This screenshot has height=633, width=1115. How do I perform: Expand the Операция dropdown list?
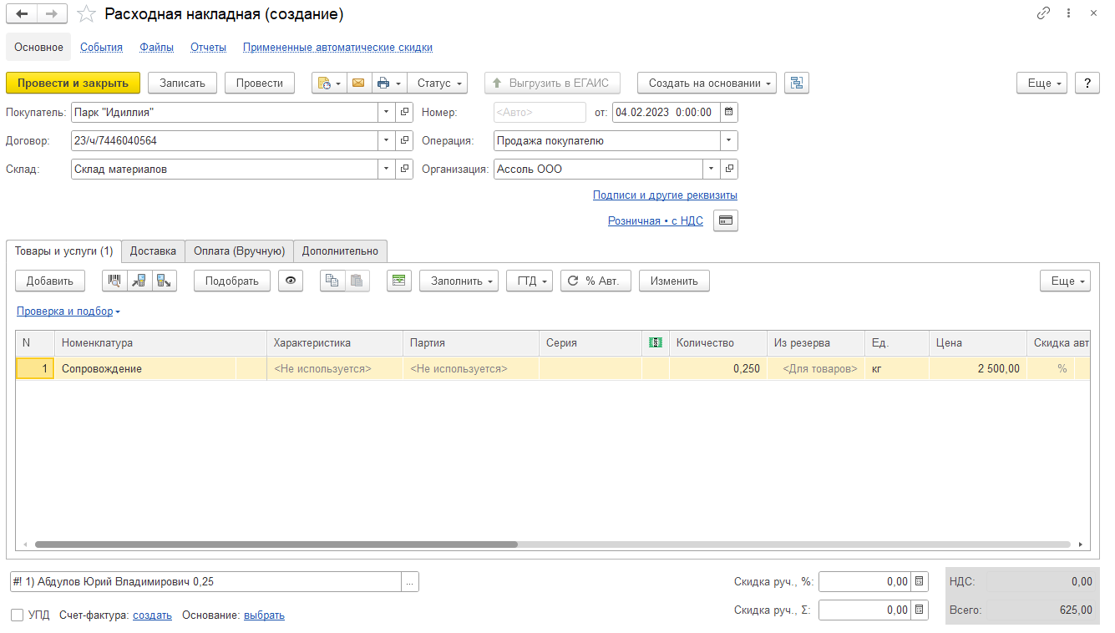click(x=729, y=140)
